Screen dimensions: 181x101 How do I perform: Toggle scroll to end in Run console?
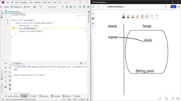(10, 81)
